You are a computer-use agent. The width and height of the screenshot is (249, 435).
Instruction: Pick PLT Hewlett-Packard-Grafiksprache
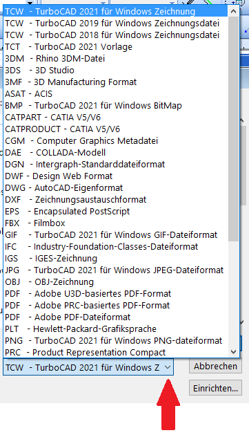pos(116,329)
